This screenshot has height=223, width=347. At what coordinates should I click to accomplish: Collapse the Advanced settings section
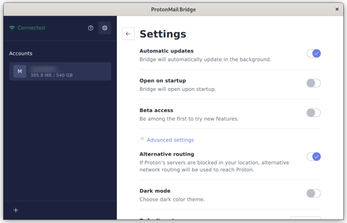[x=170, y=140]
